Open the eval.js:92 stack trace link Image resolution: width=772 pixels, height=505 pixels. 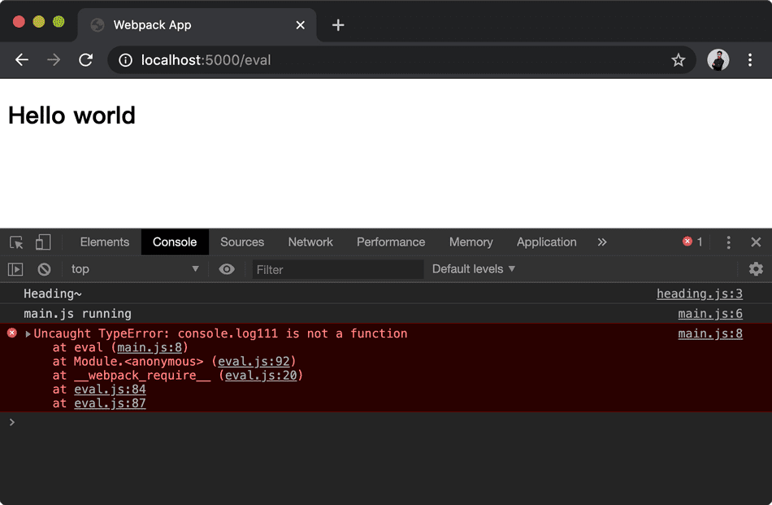pos(254,362)
